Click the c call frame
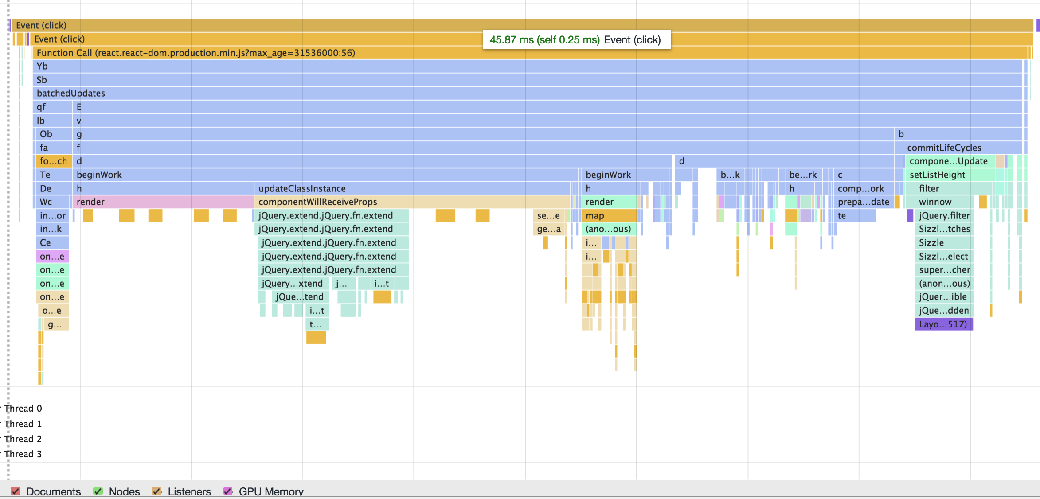Image resolution: width=1040 pixels, height=499 pixels. (864, 175)
